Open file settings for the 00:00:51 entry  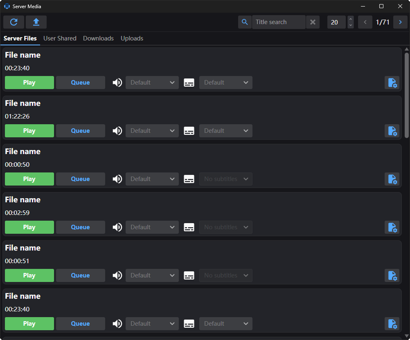click(x=392, y=275)
